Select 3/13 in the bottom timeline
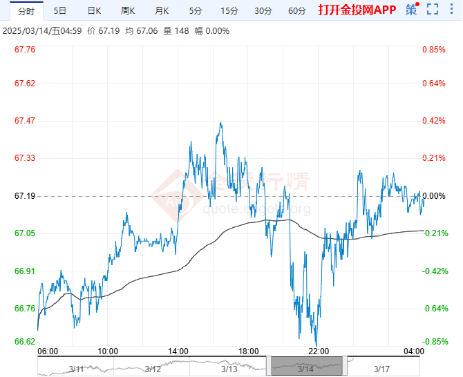Image resolution: width=463 pixels, height=377 pixels. click(x=229, y=369)
